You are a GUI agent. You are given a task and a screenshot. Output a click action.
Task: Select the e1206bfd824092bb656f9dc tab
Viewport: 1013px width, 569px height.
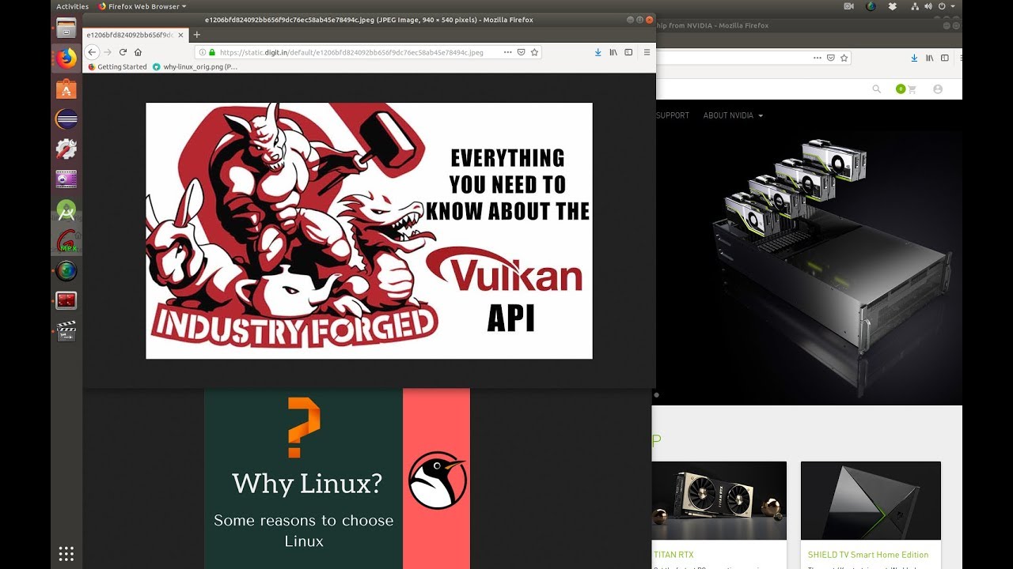pos(135,35)
